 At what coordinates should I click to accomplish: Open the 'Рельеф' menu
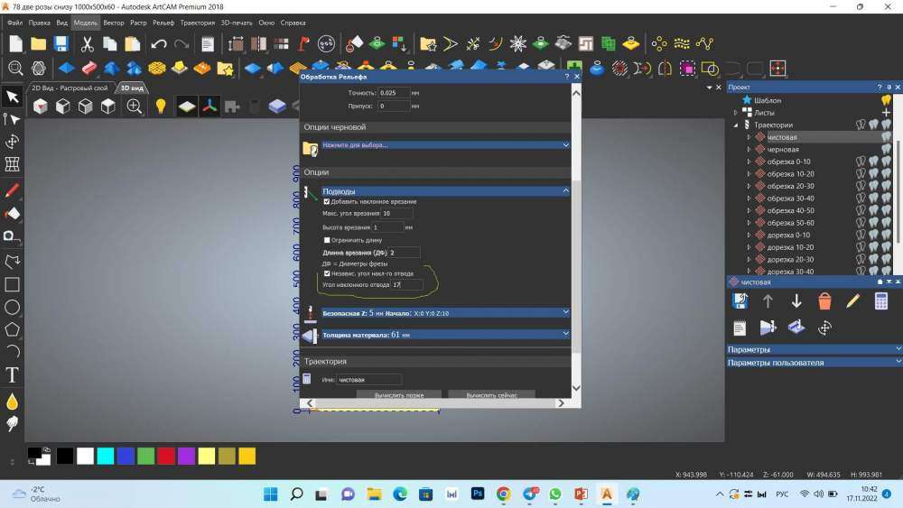(163, 22)
